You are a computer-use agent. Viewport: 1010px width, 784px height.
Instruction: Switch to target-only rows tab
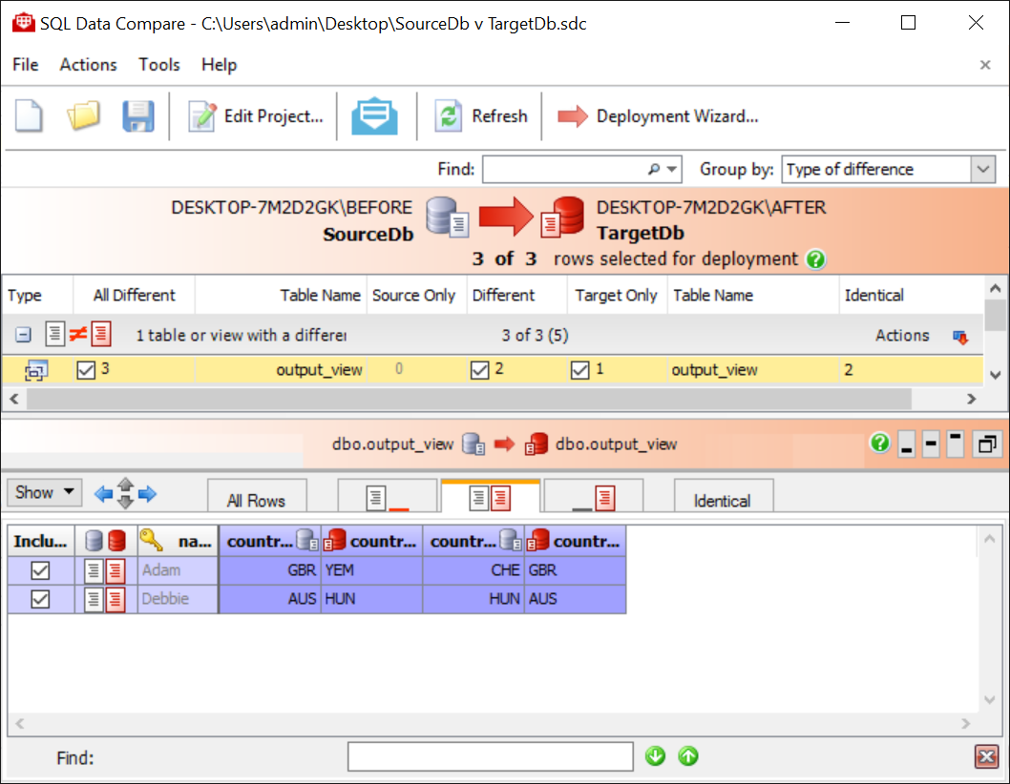pyautogui.click(x=593, y=497)
